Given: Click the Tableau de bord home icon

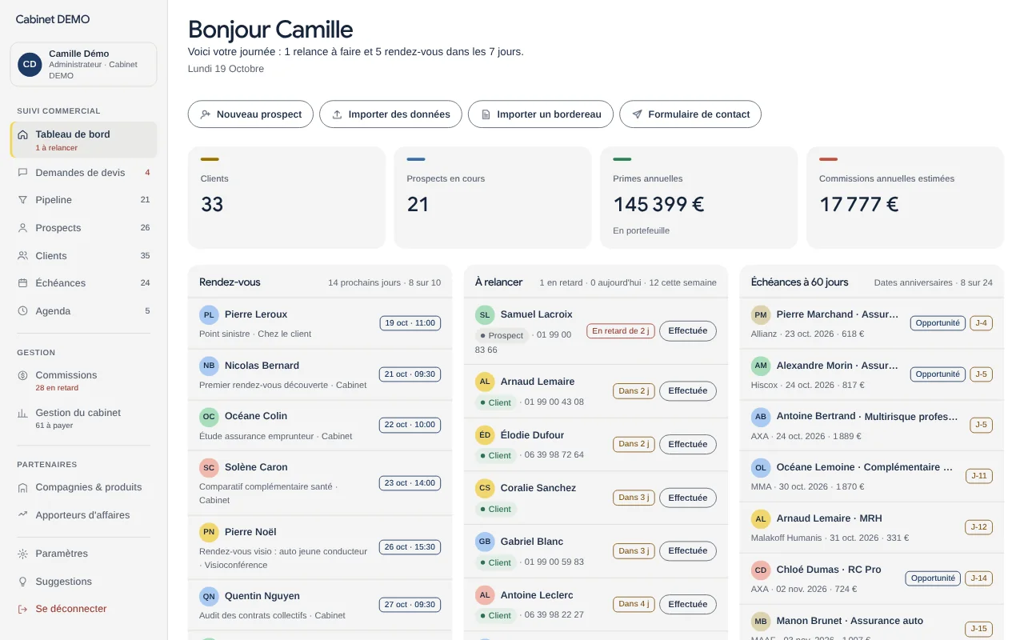Looking at the screenshot, I should (22, 134).
